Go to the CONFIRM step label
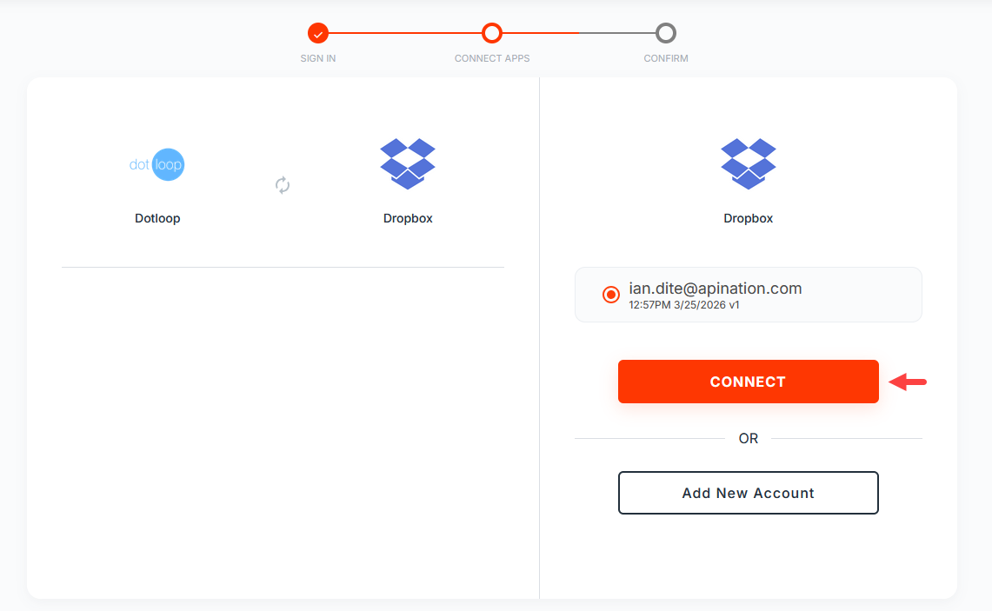The width and height of the screenshot is (992, 611). (x=666, y=59)
